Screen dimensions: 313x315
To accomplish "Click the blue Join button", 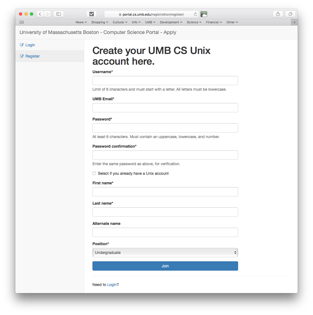I will (165, 266).
